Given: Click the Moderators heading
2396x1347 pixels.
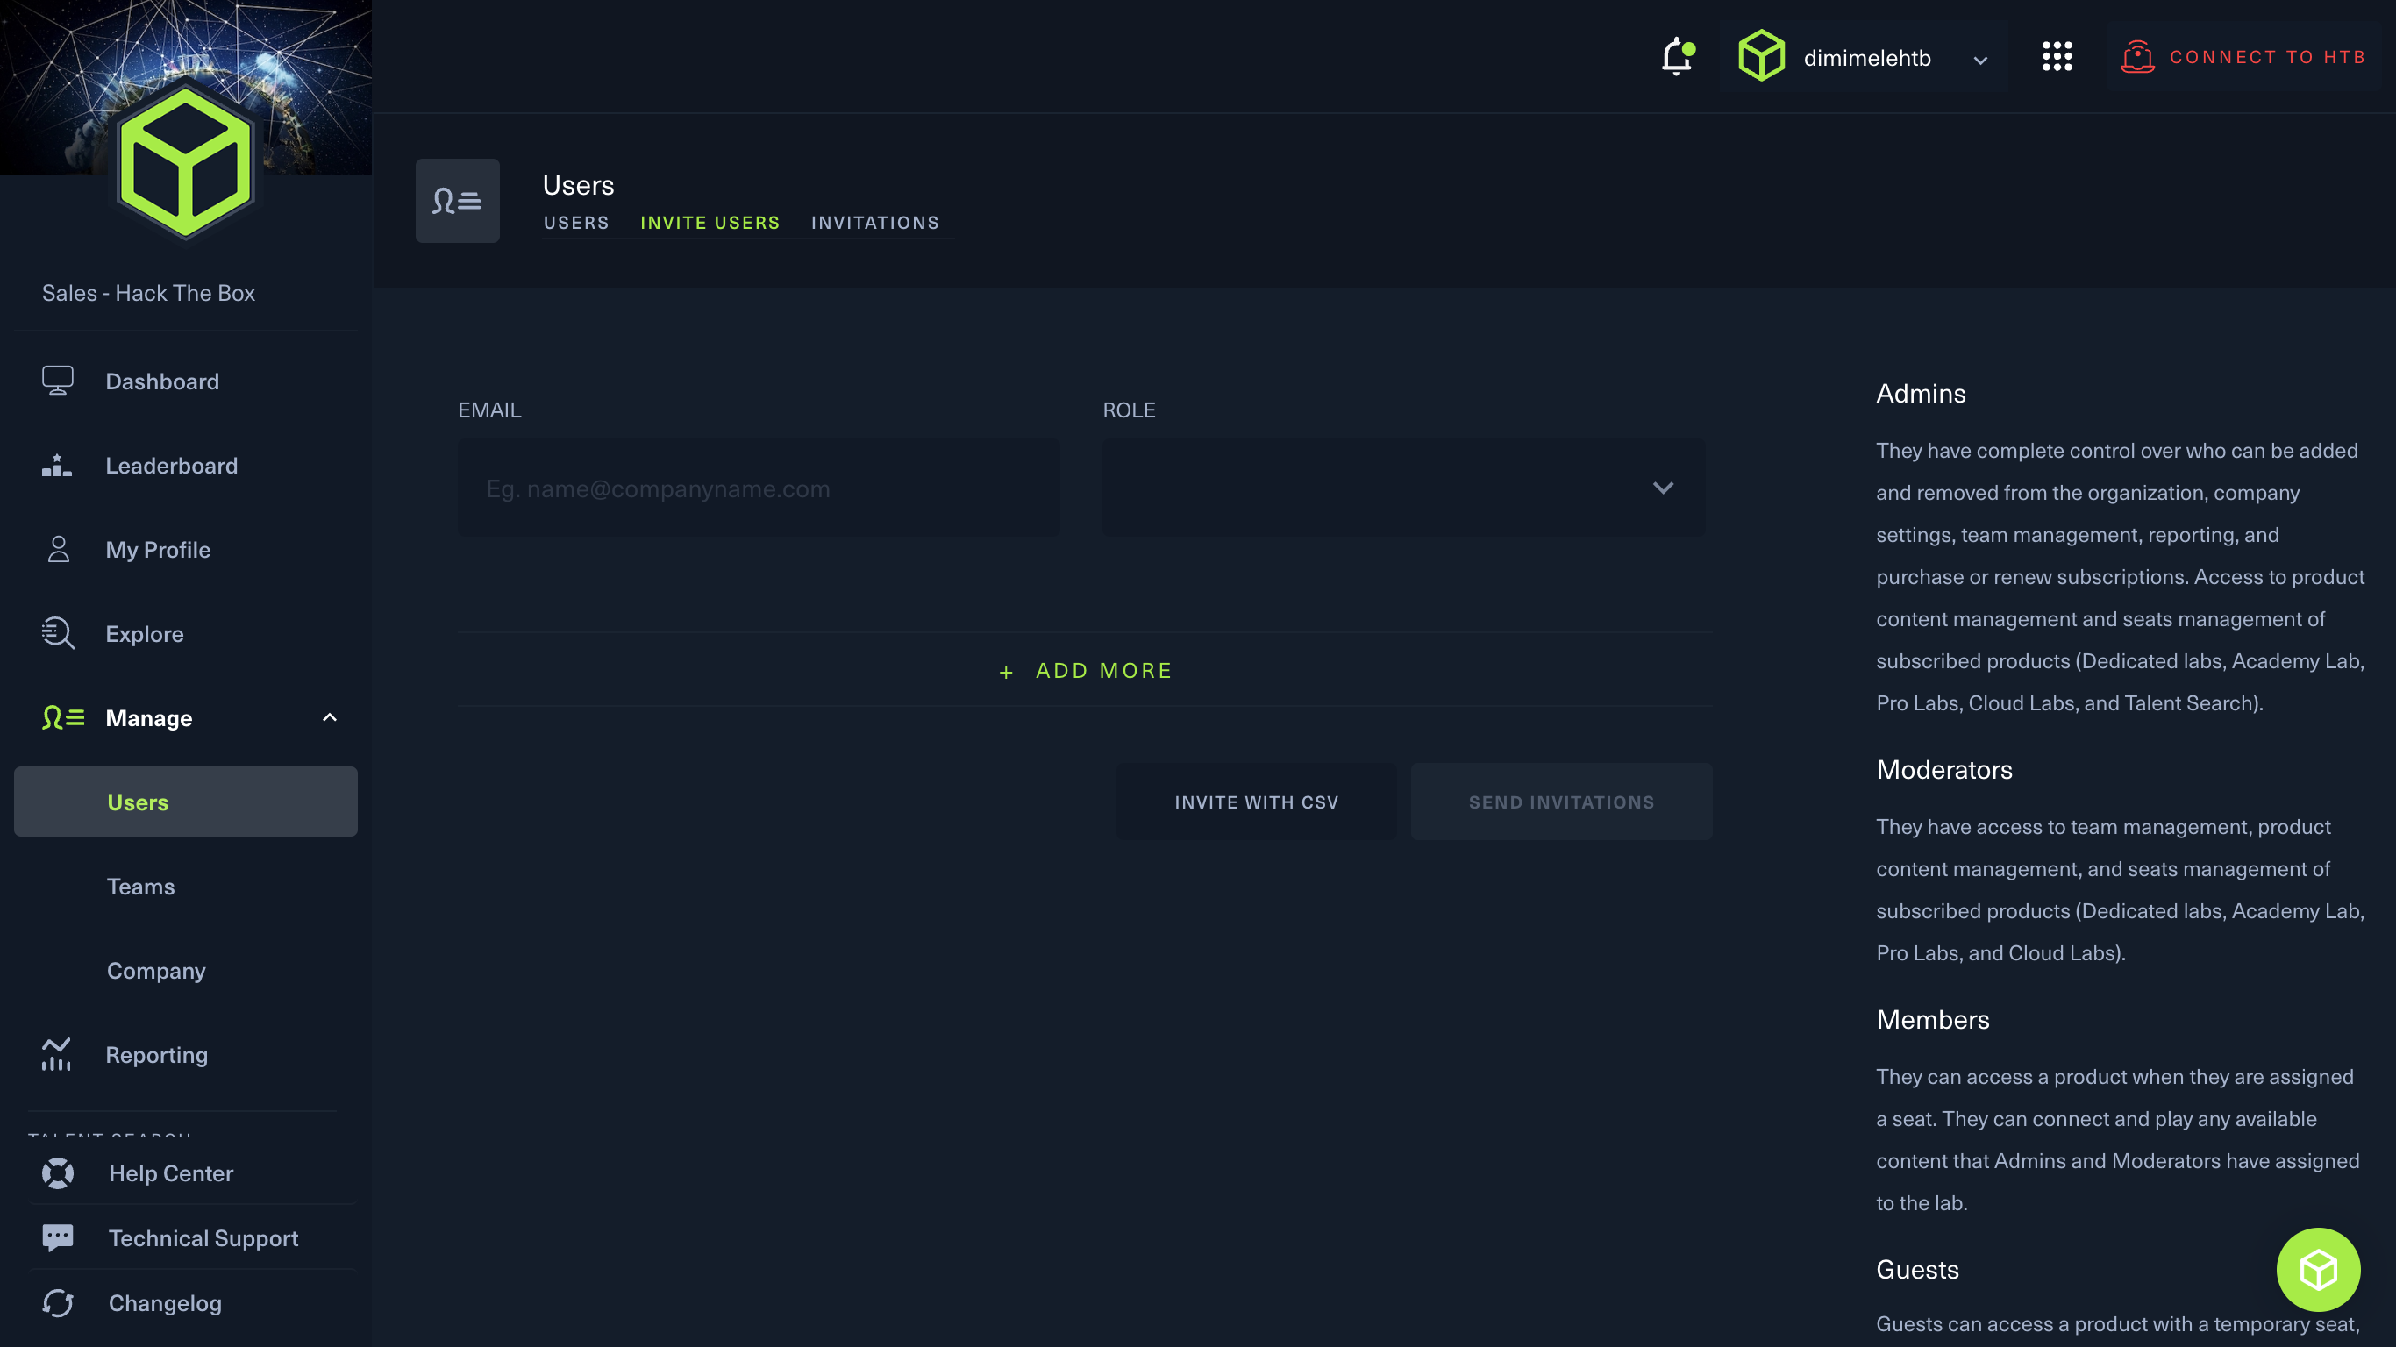Looking at the screenshot, I should click(1944, 769).
